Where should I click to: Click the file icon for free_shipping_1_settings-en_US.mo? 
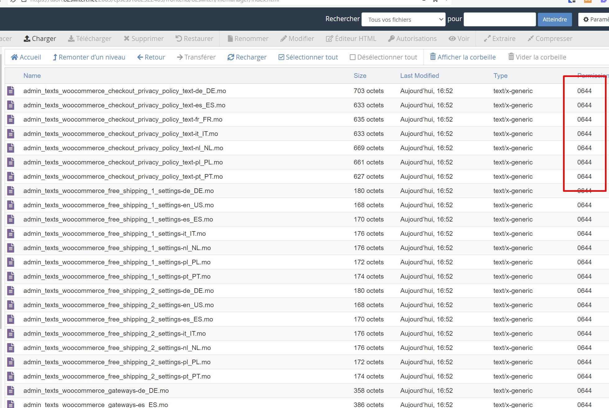point(11,205)
